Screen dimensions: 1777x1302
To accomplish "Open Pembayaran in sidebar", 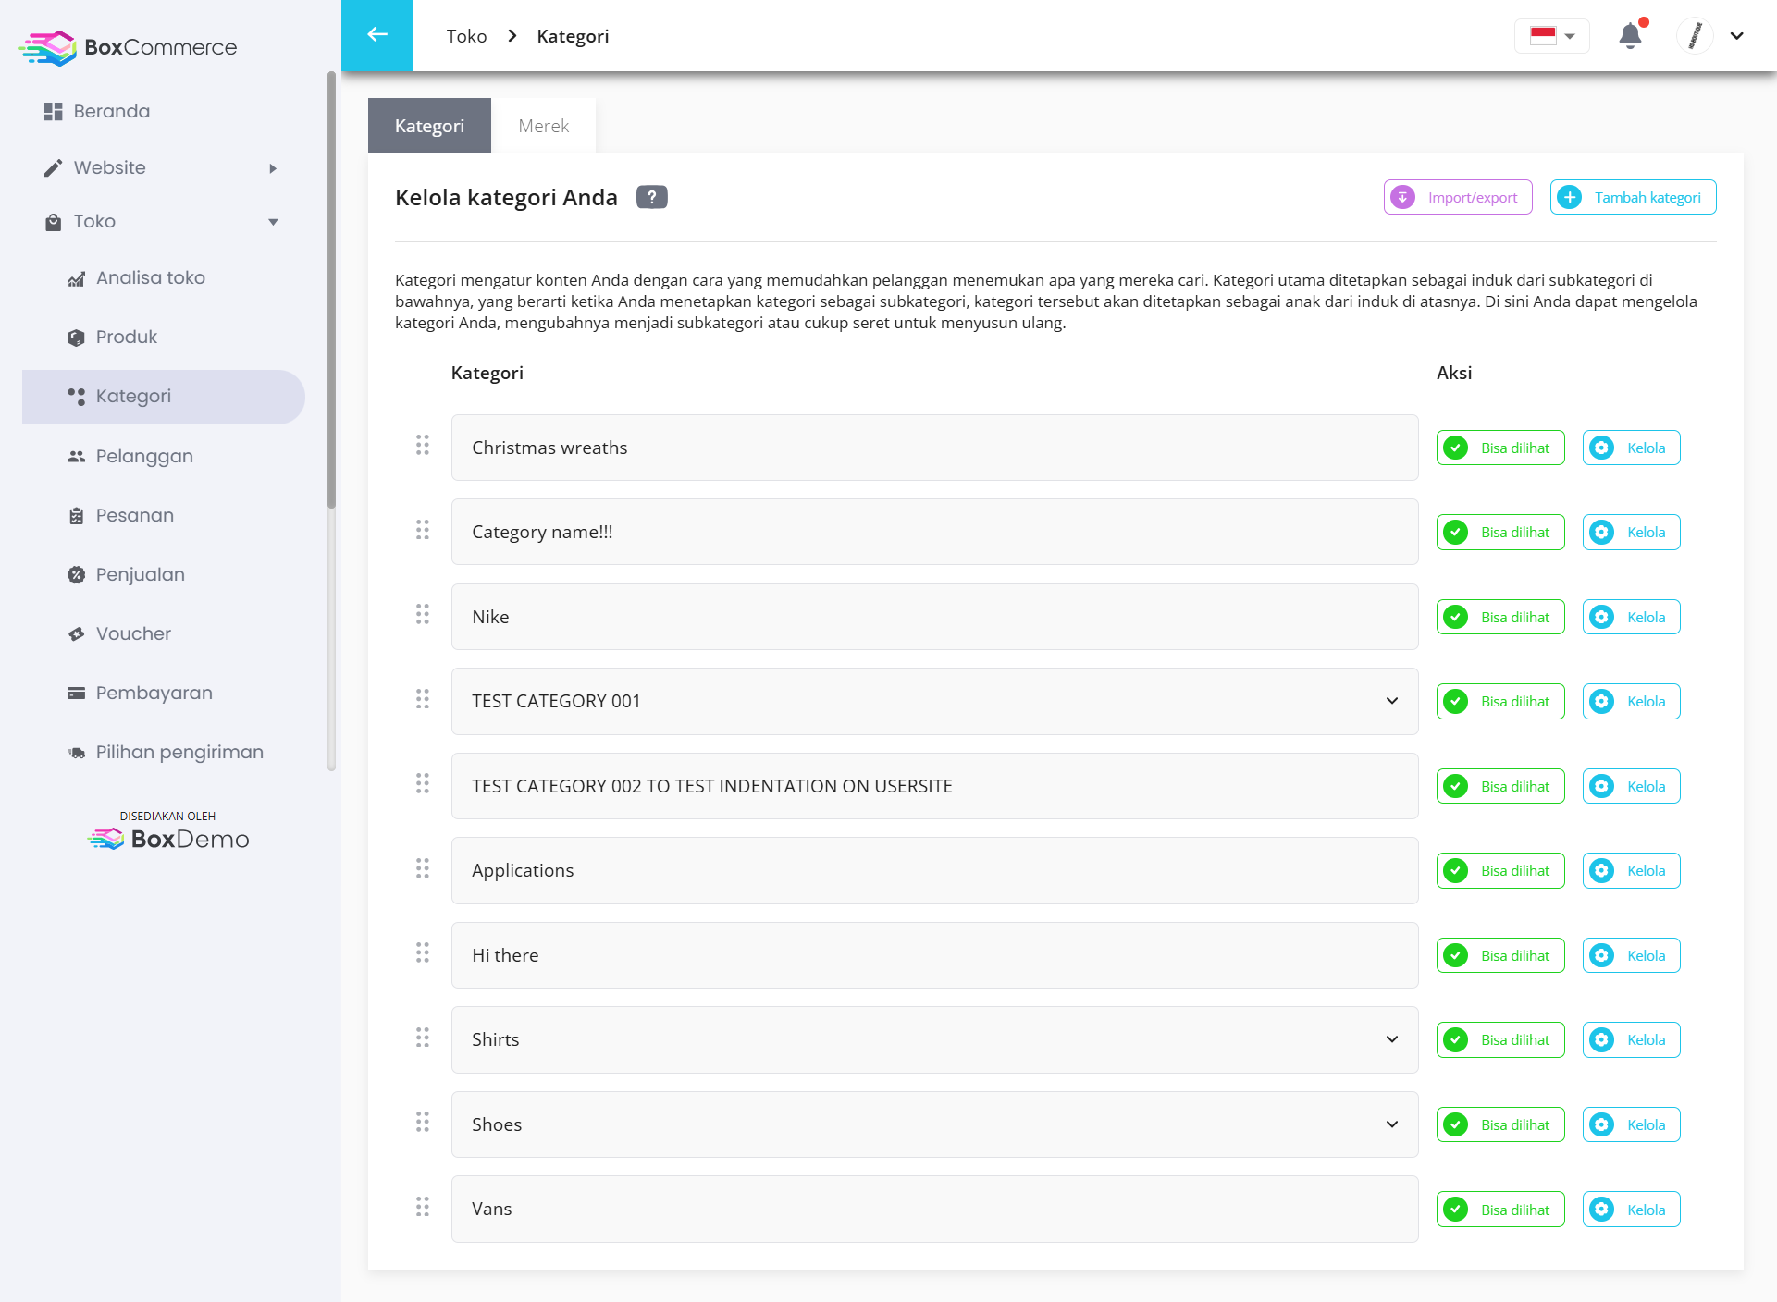I will pos(163,693).
